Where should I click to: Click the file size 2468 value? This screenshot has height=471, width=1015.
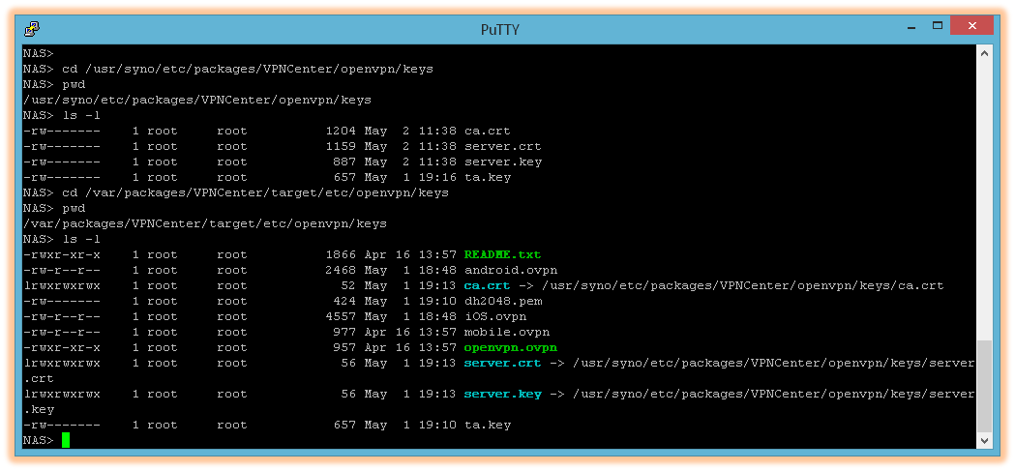pyautogui.click(x=341, y=270)
